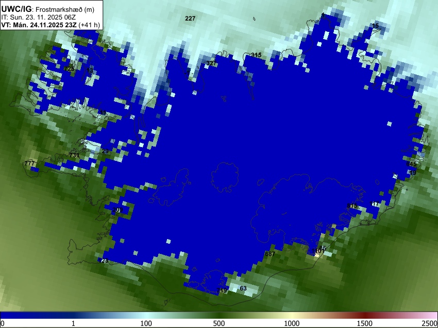The width and height of the screenshot is (438, 328).
Task: Click the "500" label on the color scale
Action: (x=219, y=323)
